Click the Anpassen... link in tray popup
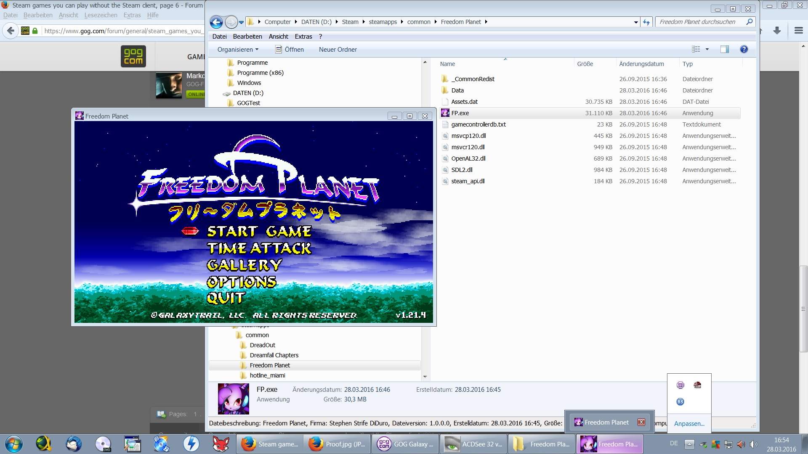 coord(689,423)
